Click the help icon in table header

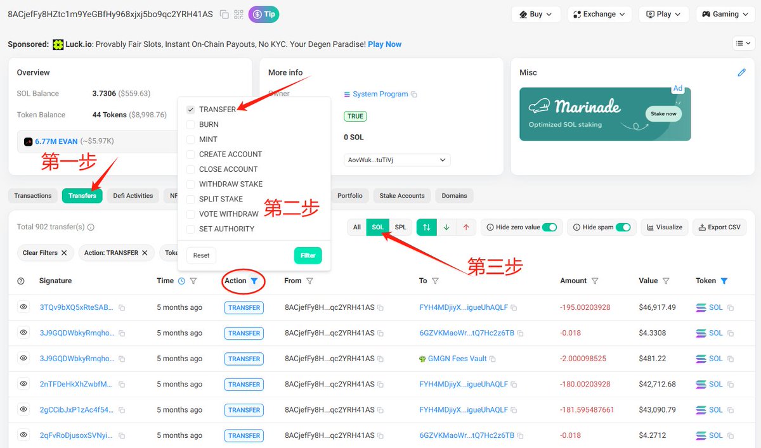click(x=21, y=281)
